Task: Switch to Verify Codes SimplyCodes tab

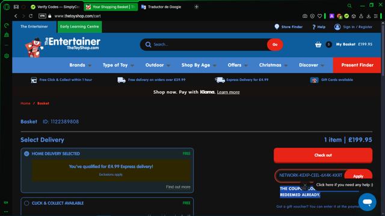Action: point(55,7)
